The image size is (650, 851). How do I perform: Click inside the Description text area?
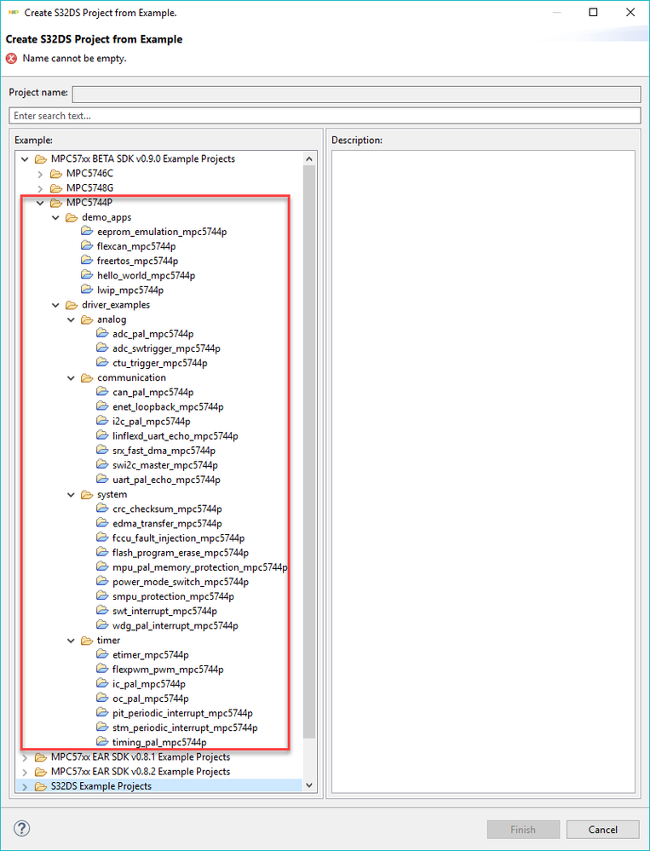click(483, 471)
